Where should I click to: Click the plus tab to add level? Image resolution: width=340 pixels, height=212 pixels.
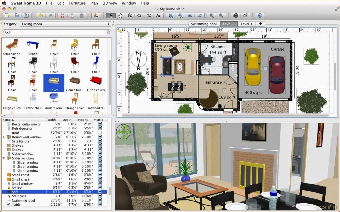pyautogui.click(x=260, y=24)
